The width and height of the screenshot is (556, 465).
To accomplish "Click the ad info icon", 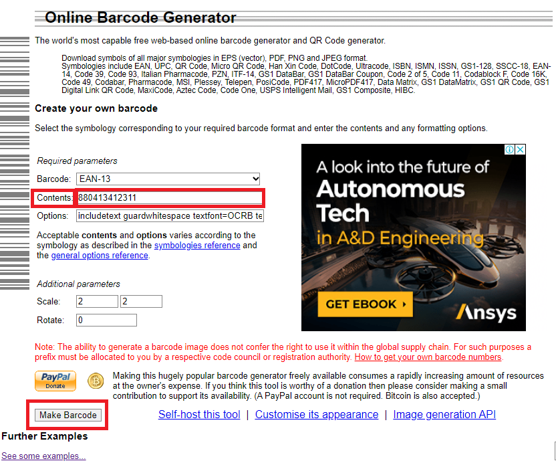I will (509, 149).
